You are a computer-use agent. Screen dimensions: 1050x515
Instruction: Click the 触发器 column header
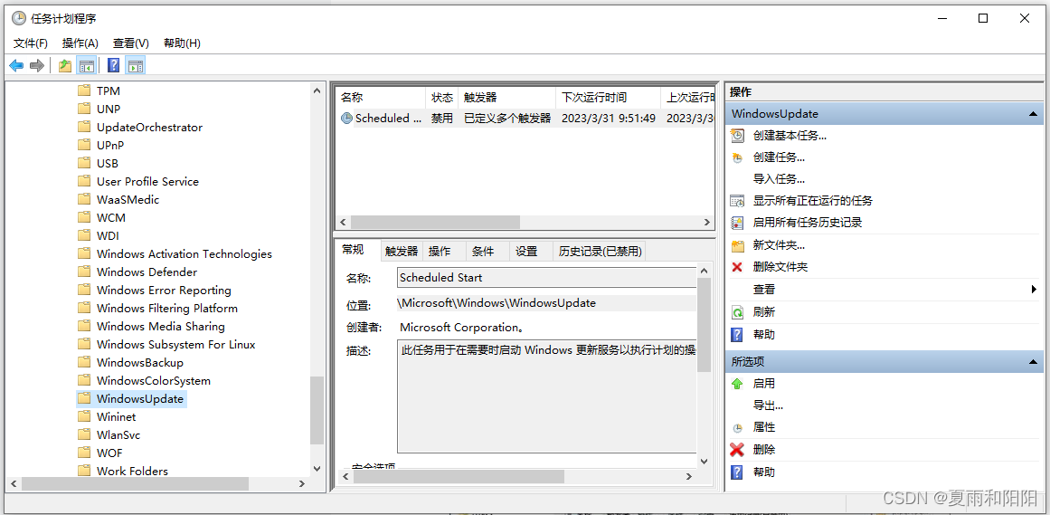[x=507, y=98]
